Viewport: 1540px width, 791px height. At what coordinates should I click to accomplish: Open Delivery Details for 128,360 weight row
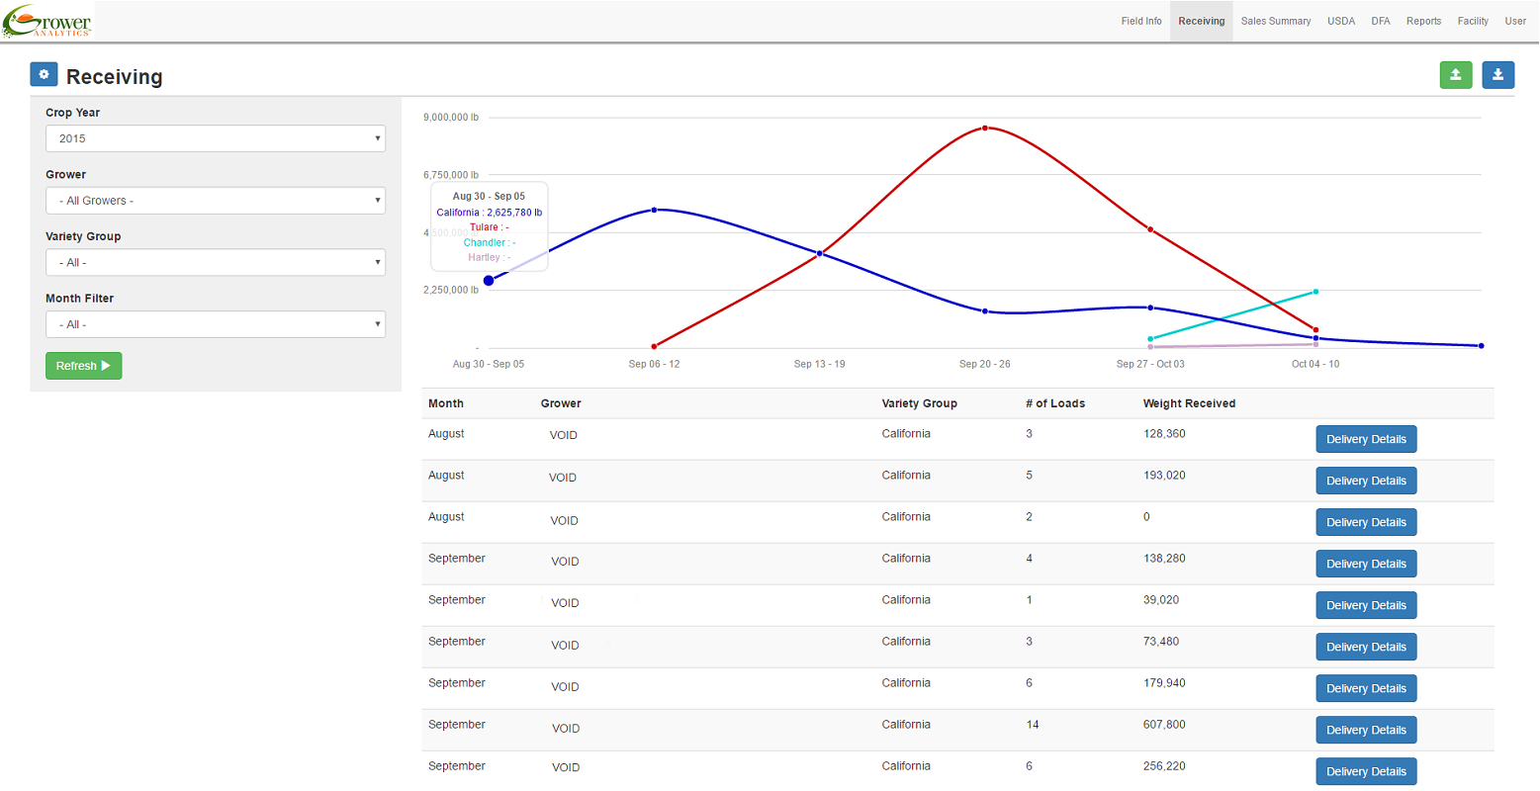(x=1365, y=439)
